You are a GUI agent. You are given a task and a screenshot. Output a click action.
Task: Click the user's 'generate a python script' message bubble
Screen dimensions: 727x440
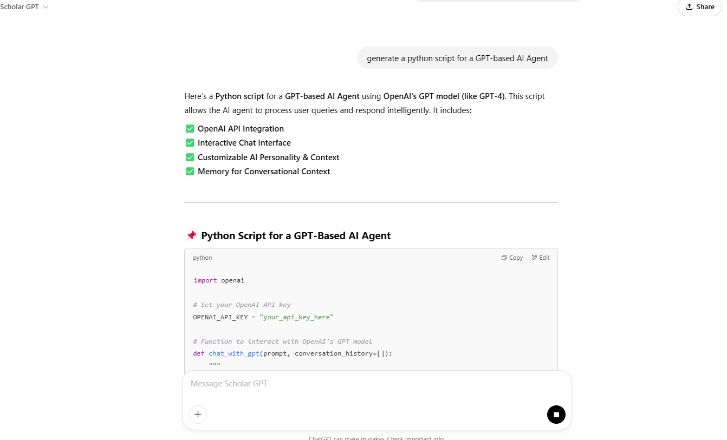457,58
